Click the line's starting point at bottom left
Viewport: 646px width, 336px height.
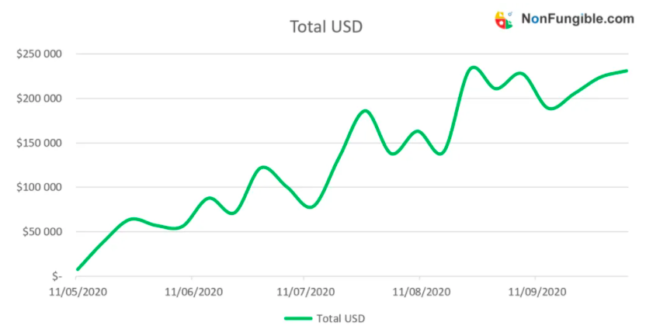tap(78, 269)
